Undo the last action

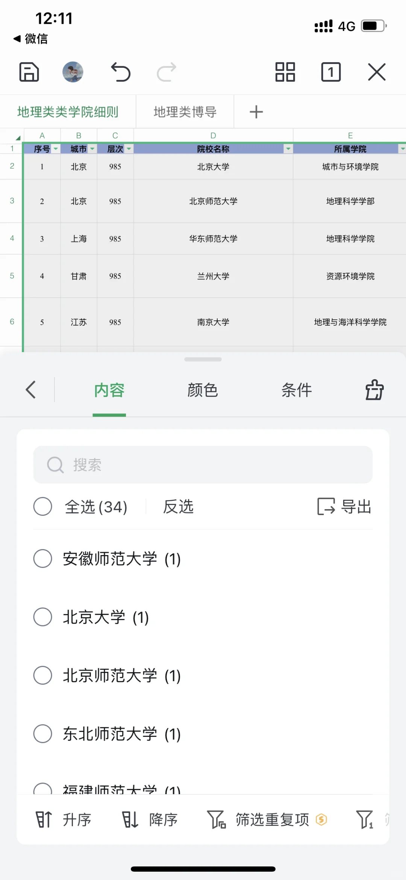coord(121,72)
